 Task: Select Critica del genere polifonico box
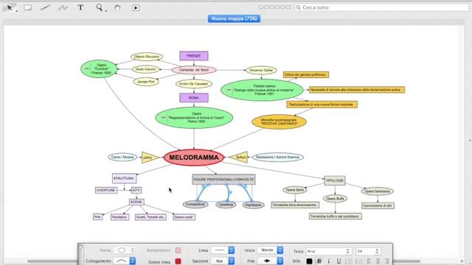[305, 74]
